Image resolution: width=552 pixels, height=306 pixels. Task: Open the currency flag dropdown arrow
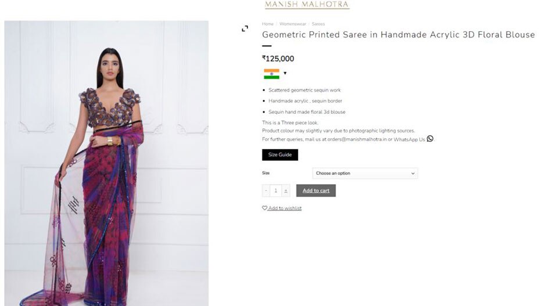point(285,74)
